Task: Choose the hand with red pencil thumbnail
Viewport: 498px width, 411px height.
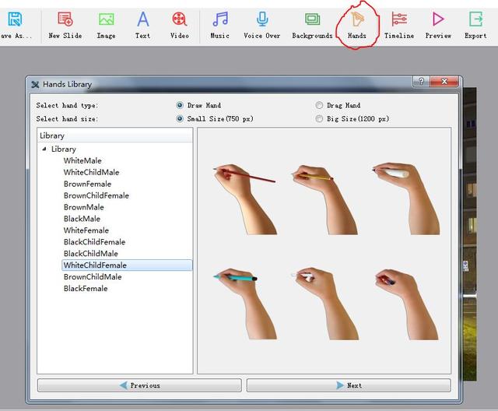Action: 245,198
